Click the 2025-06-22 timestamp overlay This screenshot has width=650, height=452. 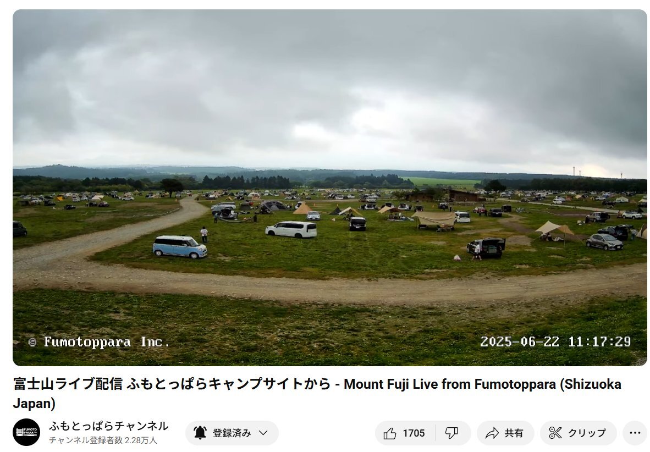[x=555, y=341]
